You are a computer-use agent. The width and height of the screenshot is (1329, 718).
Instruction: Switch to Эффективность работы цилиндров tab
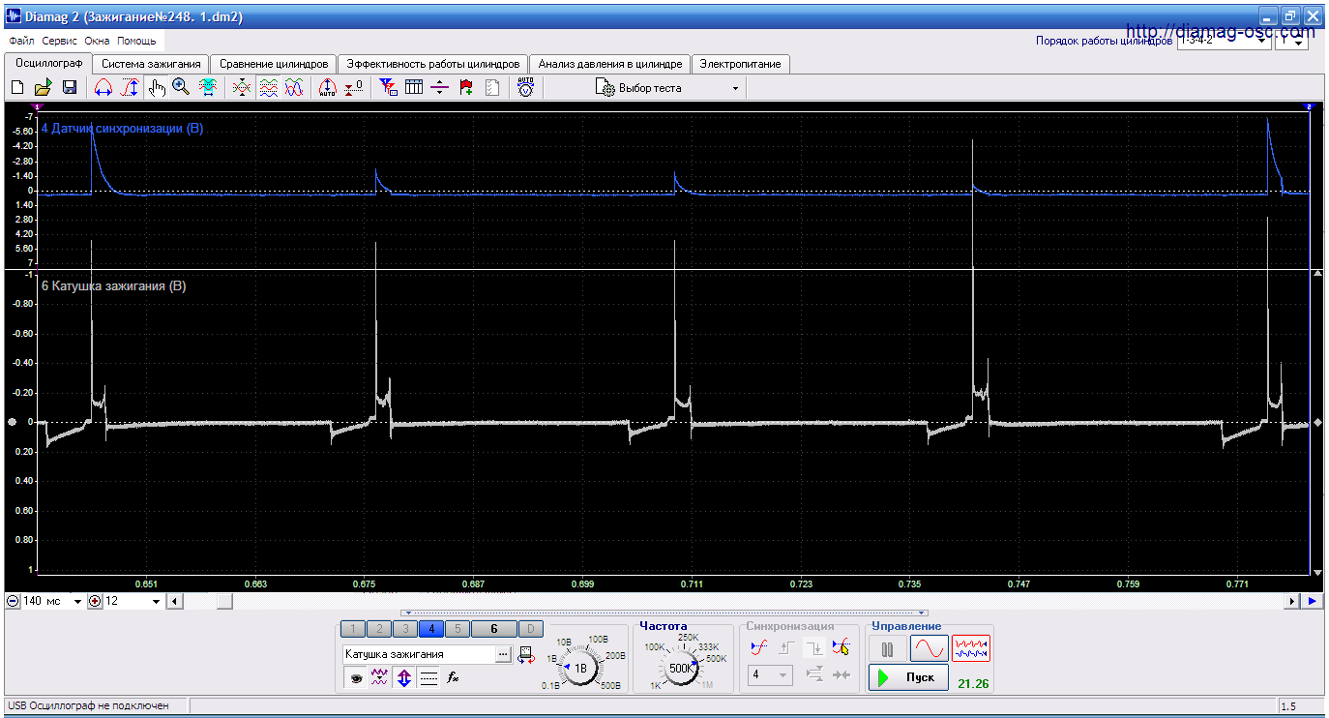click(x=433, y=64)
